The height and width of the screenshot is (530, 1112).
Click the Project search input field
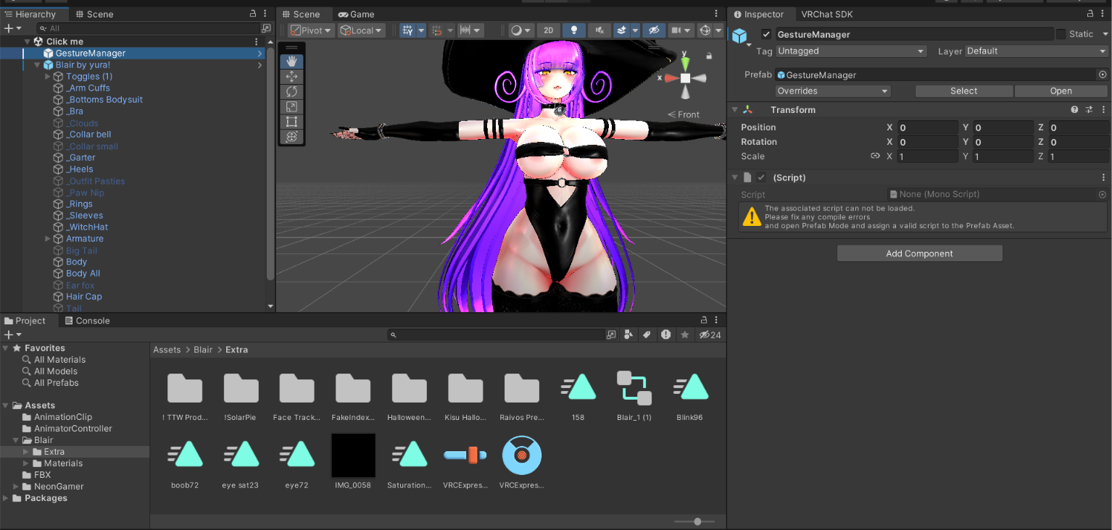click(x=497, y=335)
